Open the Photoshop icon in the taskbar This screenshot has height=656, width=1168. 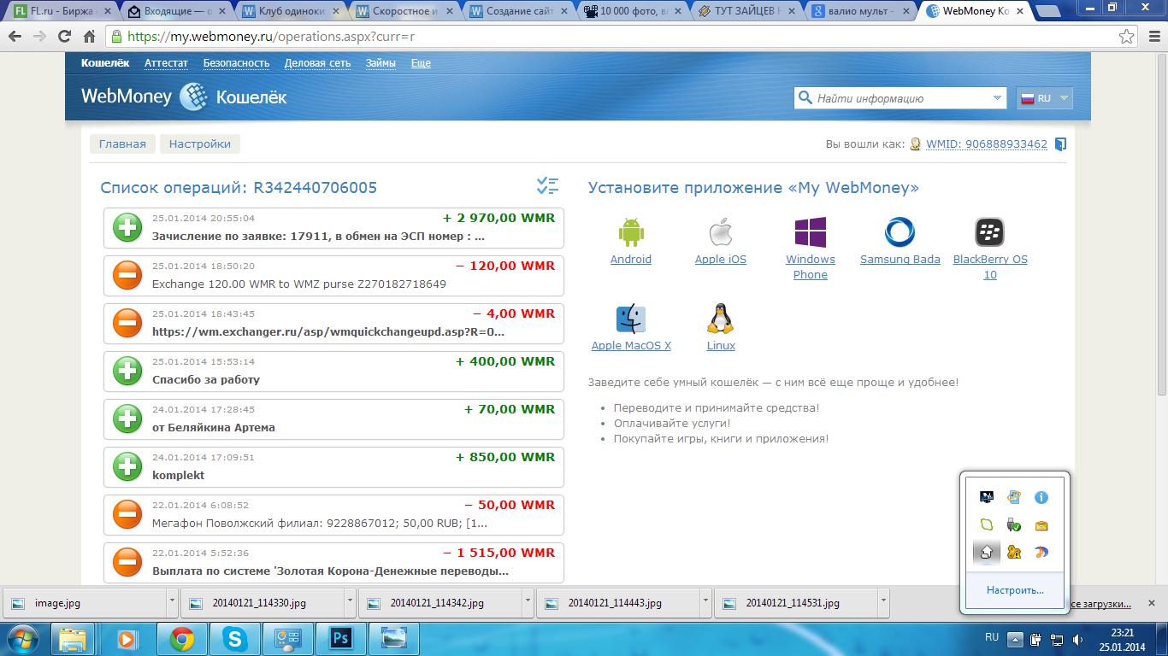point(341,638)
